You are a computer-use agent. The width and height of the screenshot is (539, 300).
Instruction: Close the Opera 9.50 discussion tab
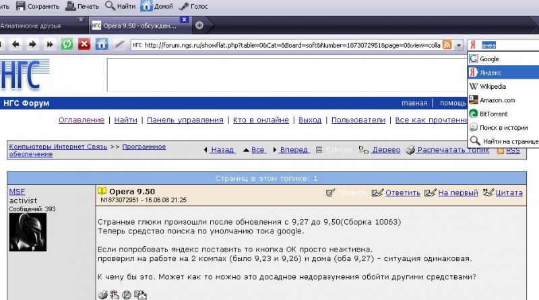[185, 20]
